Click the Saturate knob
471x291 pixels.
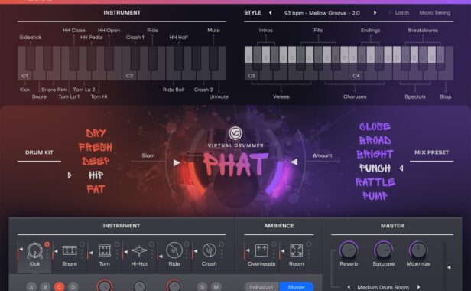[x=384, y=250]
